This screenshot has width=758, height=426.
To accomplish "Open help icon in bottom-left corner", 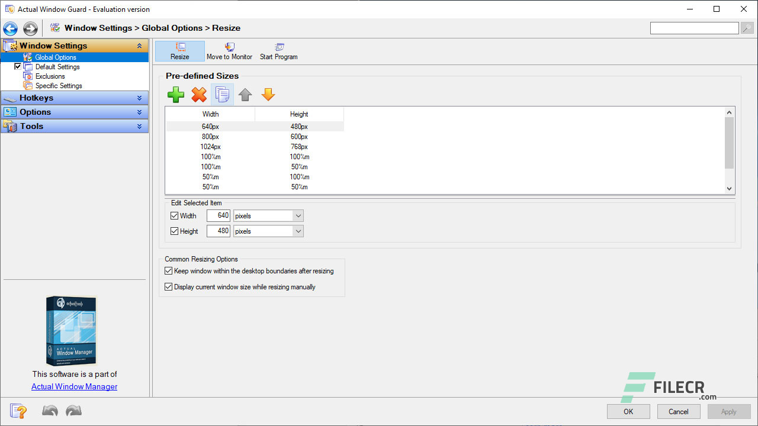I will [18, 411].
